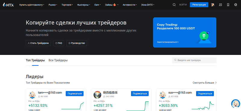This screenshot has width=241, height=111.
Task: Expand the Купить криптовалюту dropdown
Action: 32,5
